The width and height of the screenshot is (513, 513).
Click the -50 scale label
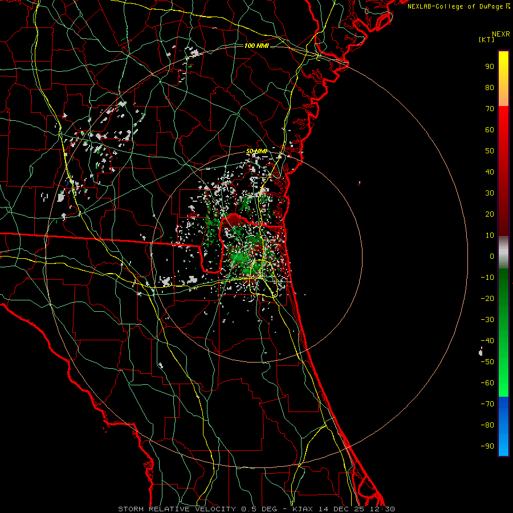point(487,362)
